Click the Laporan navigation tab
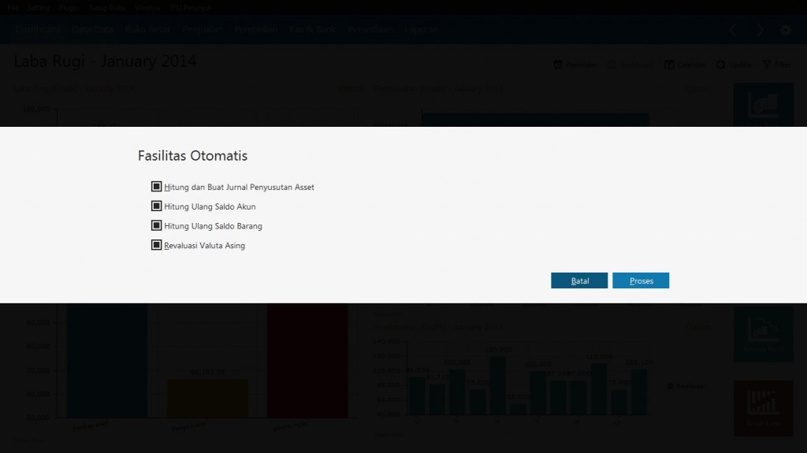The image size is (807, 453). pos(422,29)
